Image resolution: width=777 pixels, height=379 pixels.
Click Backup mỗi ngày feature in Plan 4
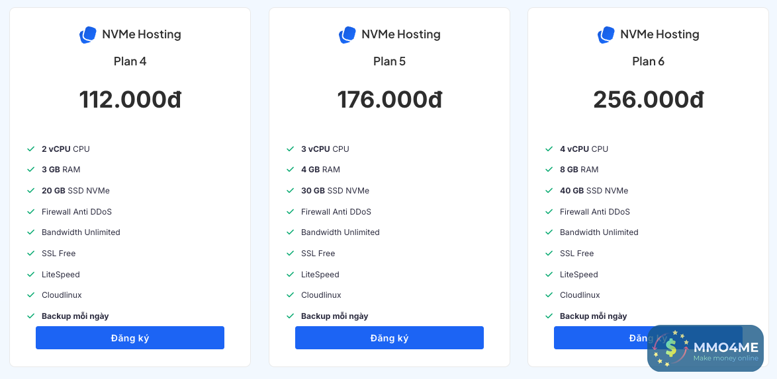point(75,316)
